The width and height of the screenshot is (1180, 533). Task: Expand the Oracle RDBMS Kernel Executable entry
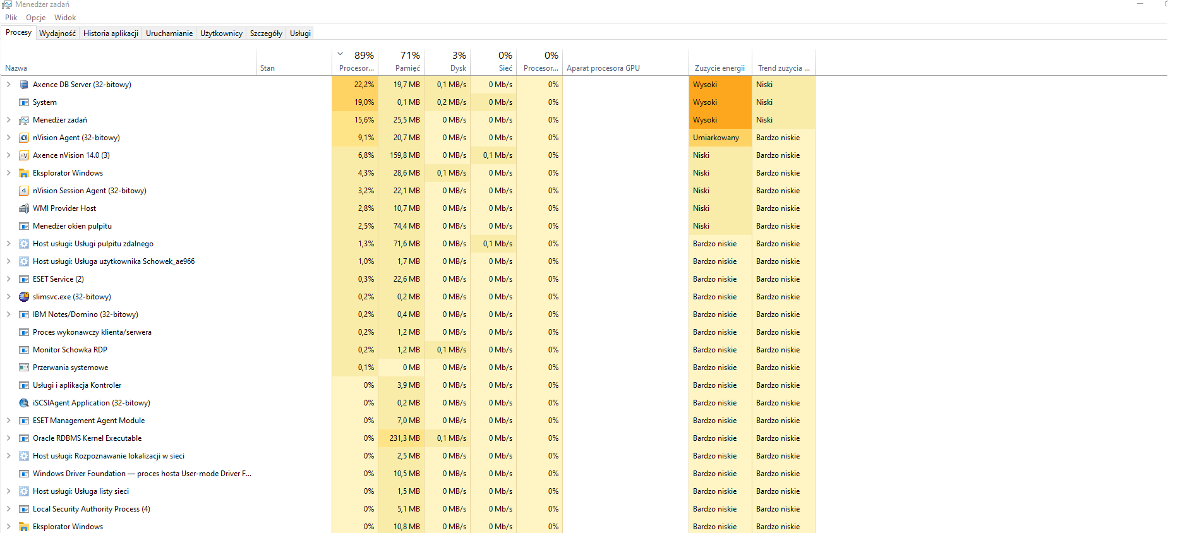pyautogui.click(x=8, y=438)
